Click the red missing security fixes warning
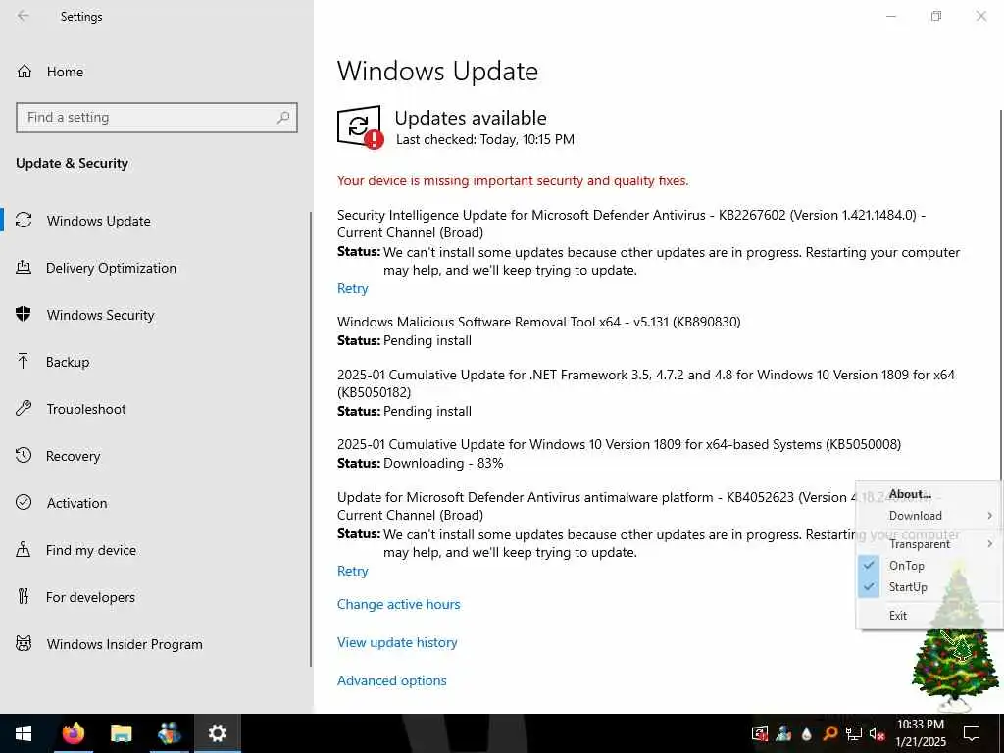1004x753 pixels. point(512,181)
